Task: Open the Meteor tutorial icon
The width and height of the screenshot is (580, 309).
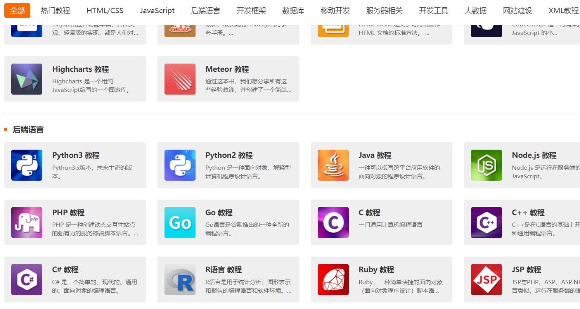Action: 180,79
